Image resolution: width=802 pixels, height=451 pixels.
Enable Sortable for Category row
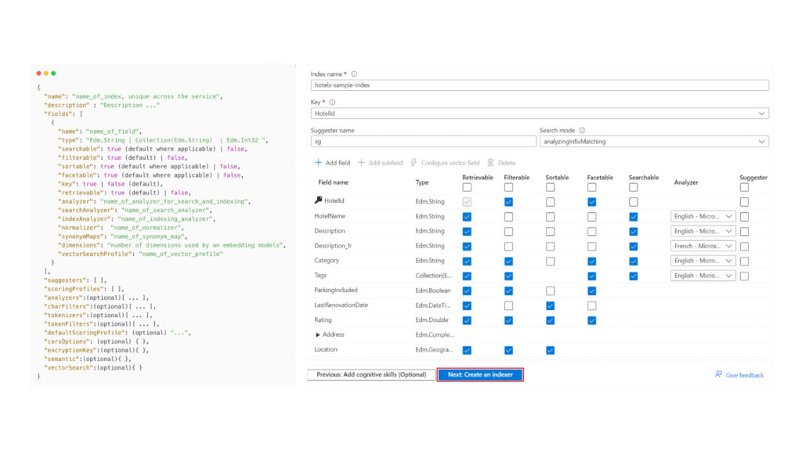[551, 262]
